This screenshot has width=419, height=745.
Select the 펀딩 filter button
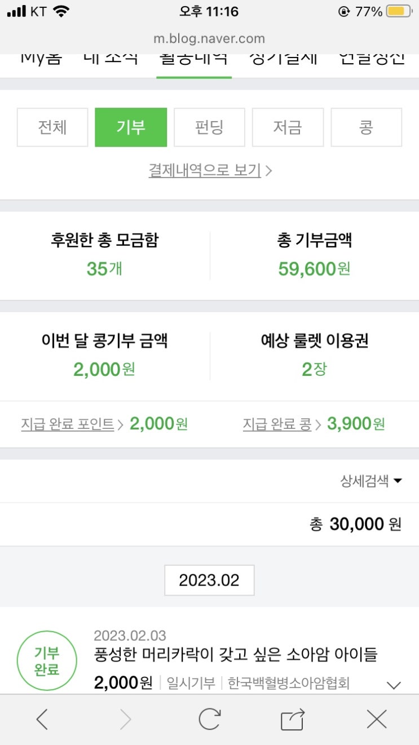209,127
